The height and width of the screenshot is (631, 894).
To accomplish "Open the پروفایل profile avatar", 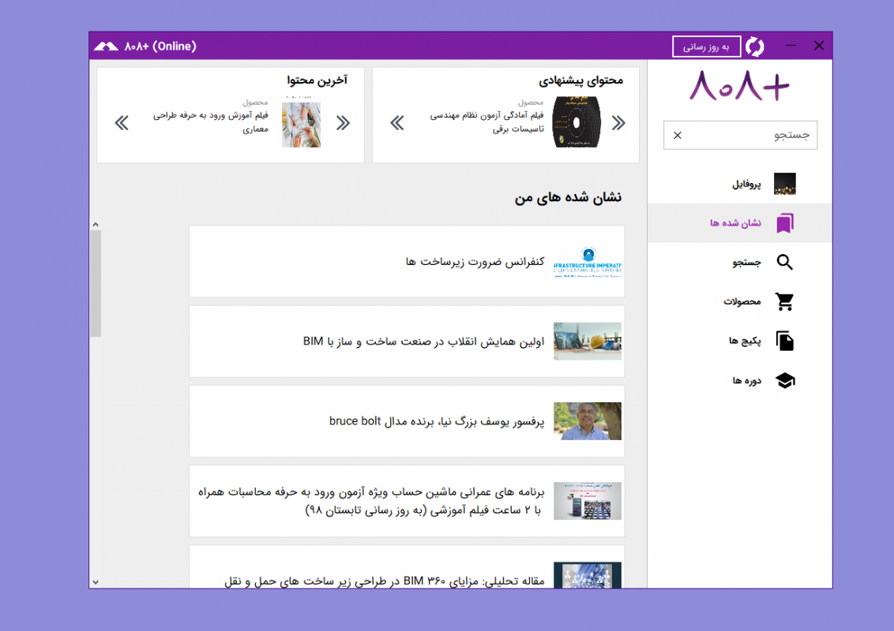I will pos(784,184).
